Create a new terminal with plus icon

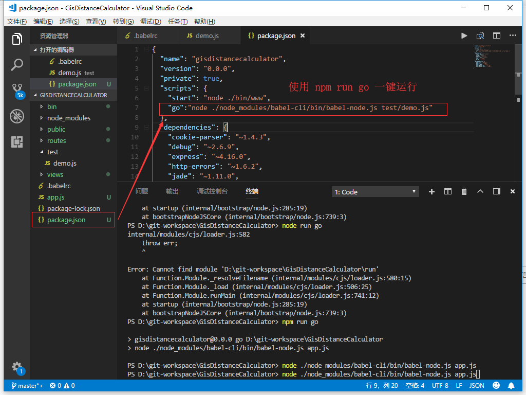431,191
